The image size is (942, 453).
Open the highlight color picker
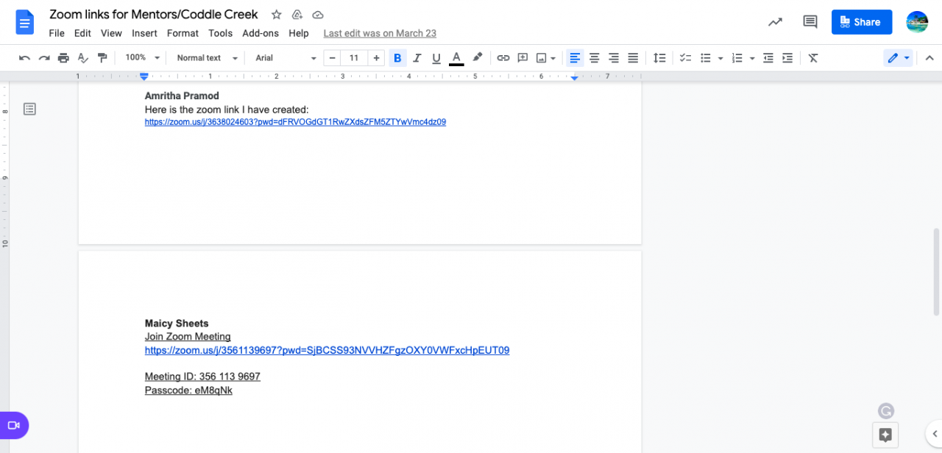tap(477, 58)
